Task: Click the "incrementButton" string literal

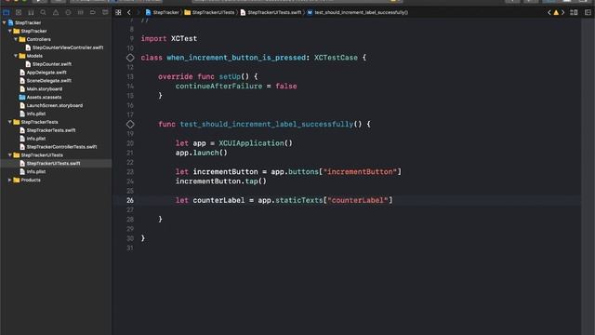Action: point(360,171)
